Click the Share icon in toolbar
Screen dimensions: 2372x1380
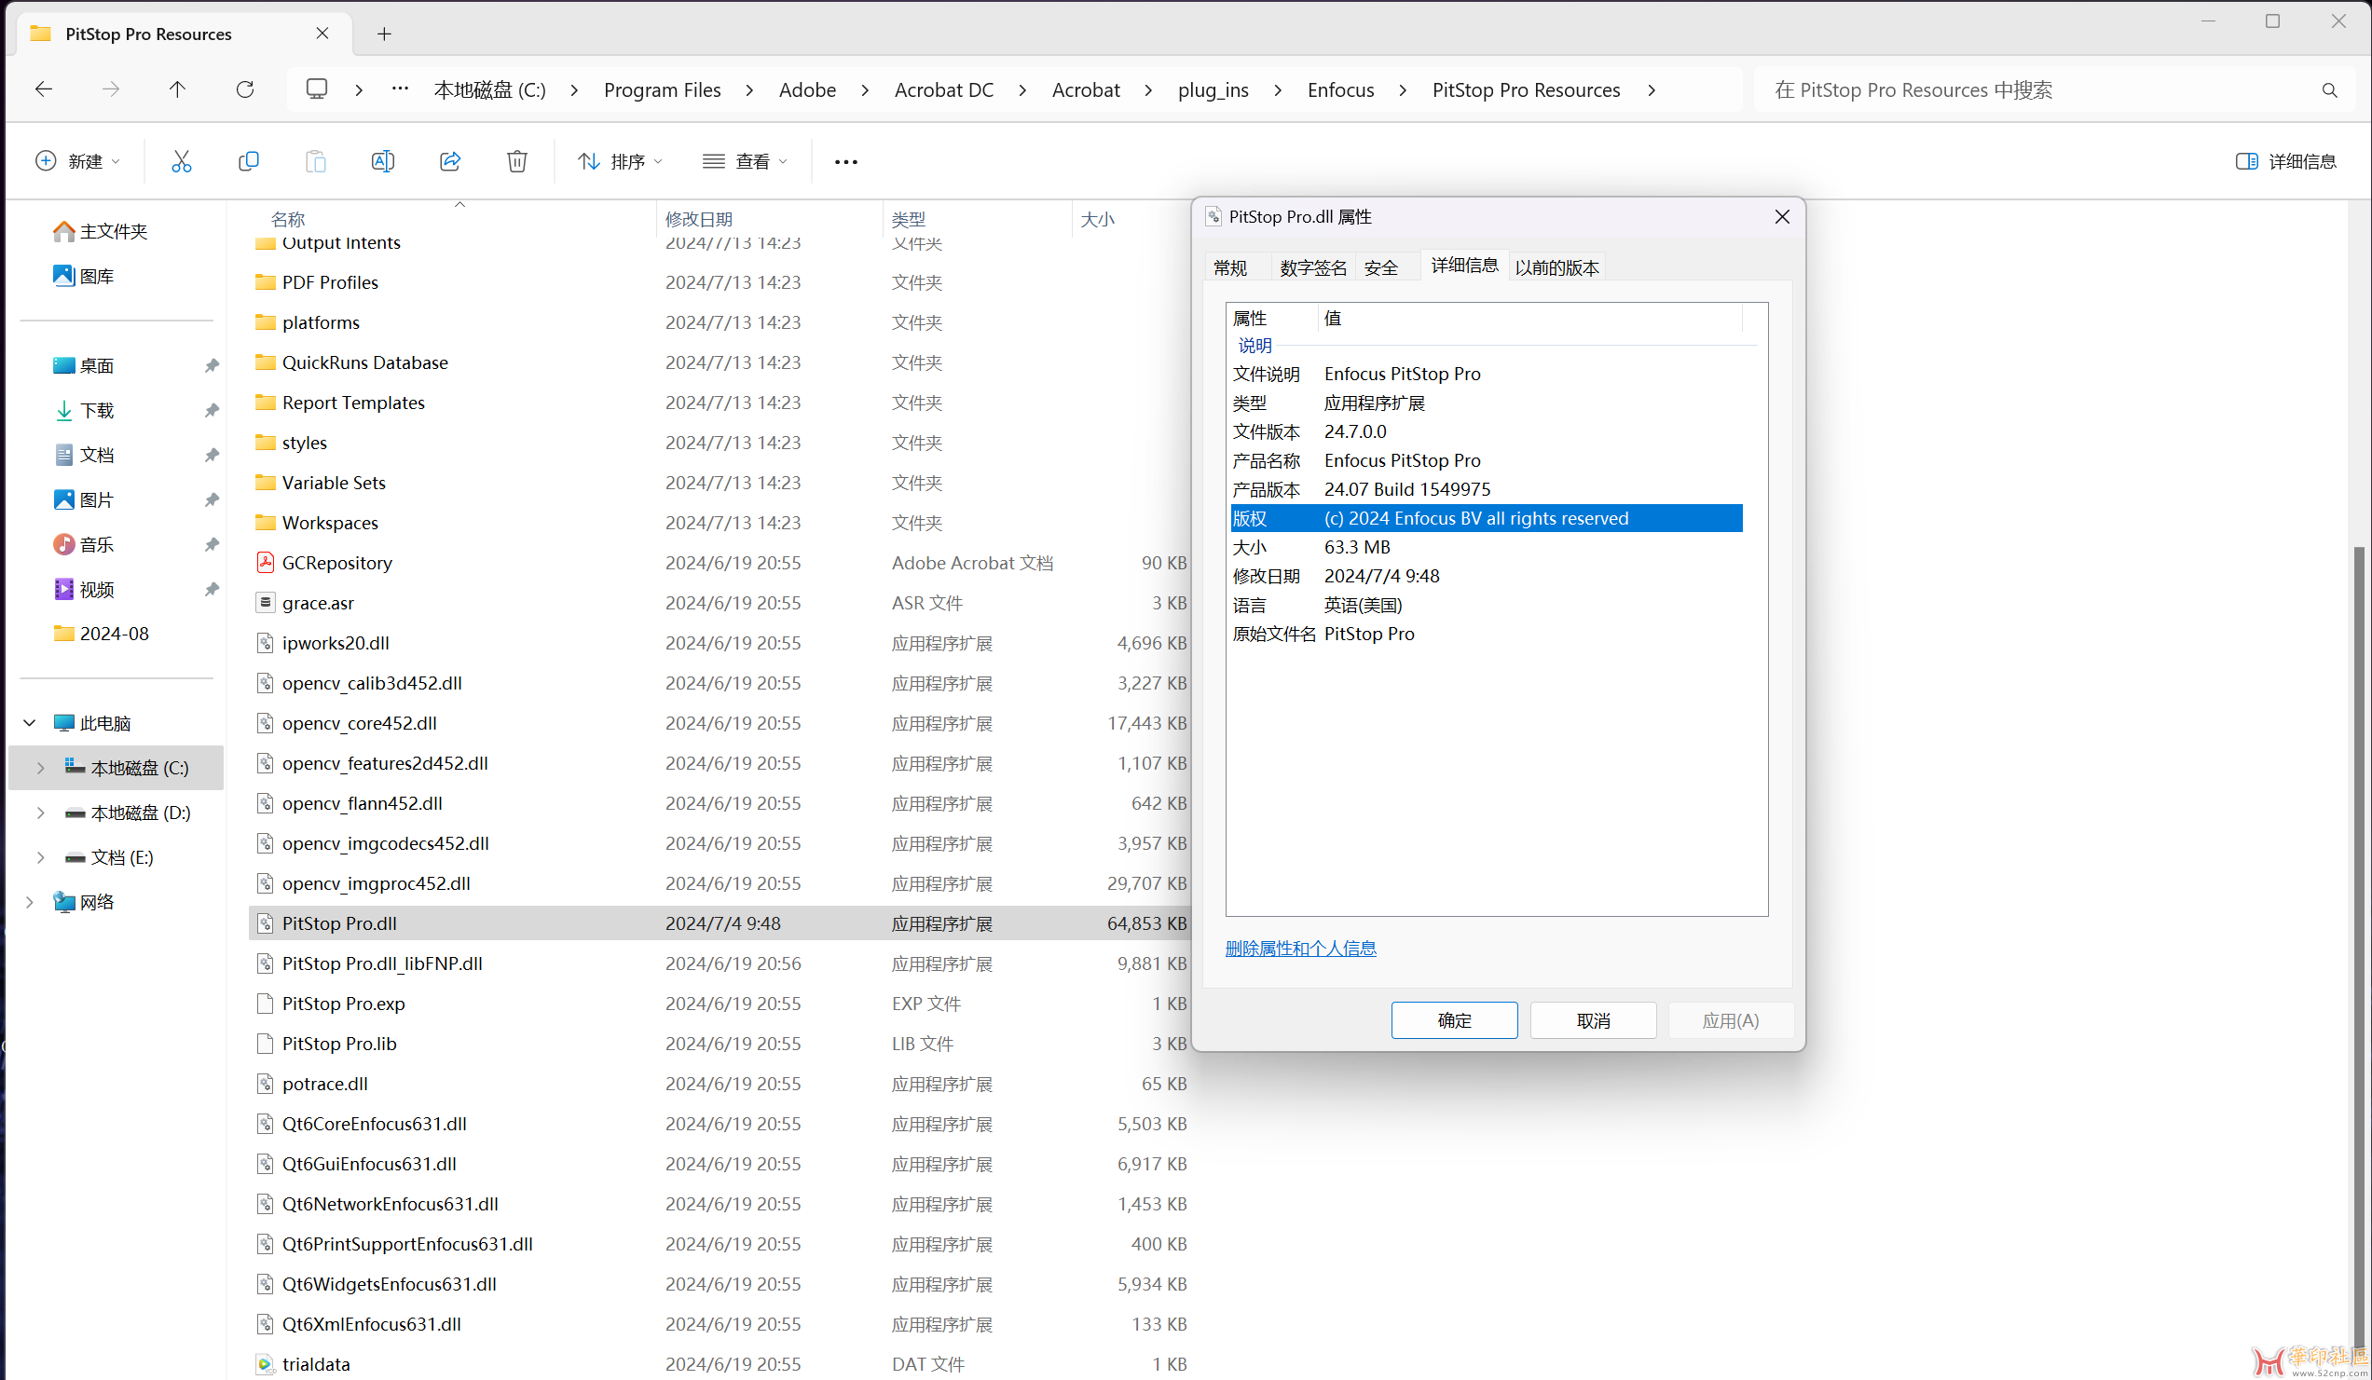[x=450, y=162]
